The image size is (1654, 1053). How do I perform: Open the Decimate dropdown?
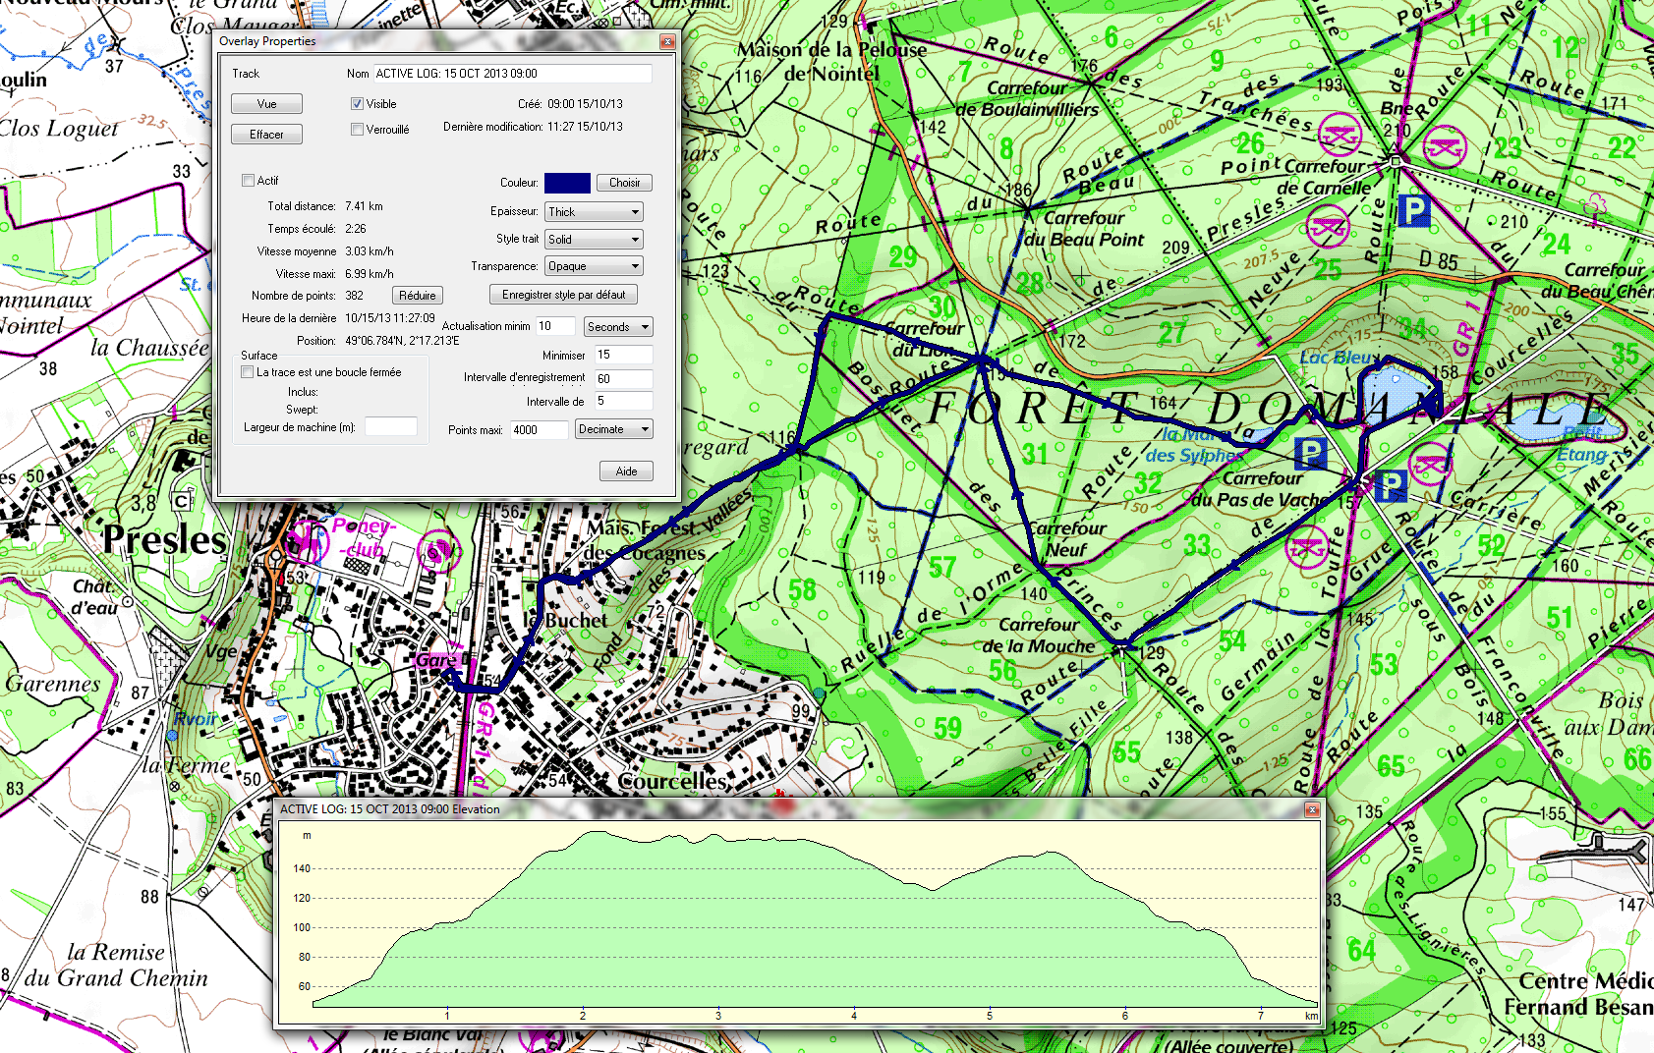point(613,429)
